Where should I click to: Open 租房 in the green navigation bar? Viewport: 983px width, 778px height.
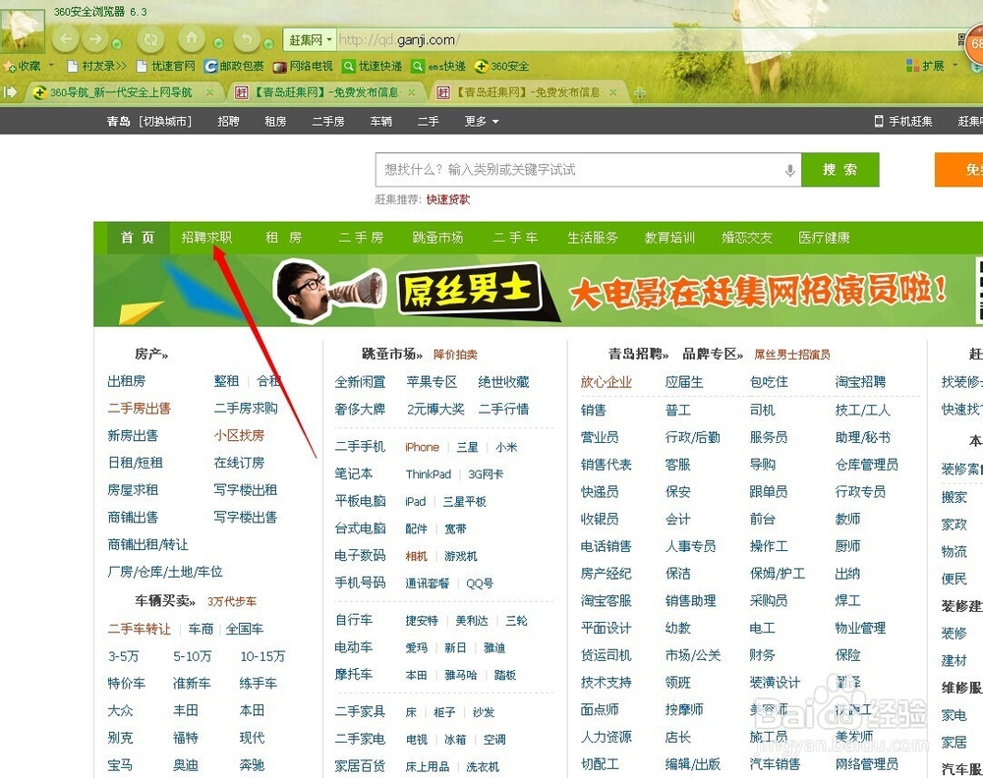[x=283, y=238]
